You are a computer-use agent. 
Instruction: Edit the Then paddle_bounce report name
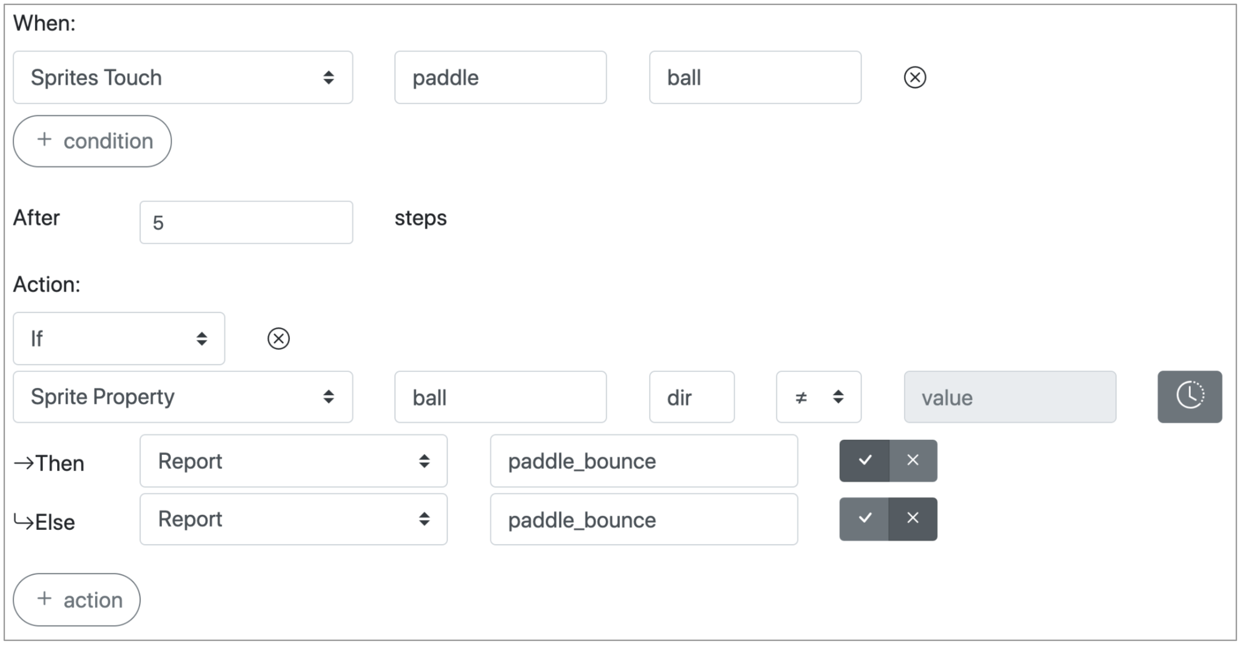(644, 461)
